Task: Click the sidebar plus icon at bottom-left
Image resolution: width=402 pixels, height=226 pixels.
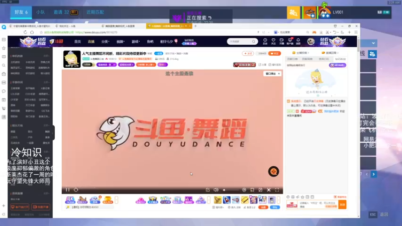Action: click(4, 205)
